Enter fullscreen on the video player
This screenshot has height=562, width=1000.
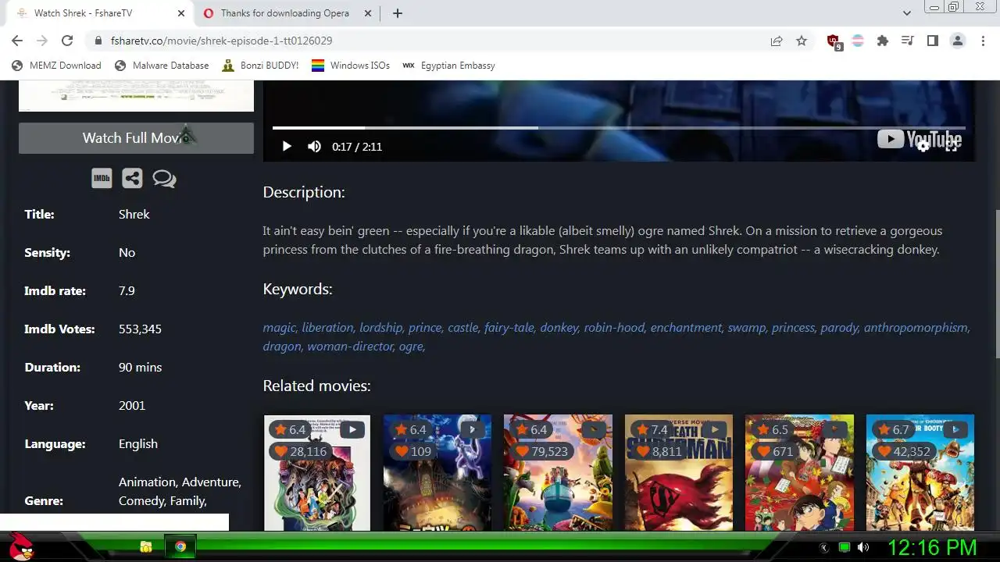click(x=952, y=145)
